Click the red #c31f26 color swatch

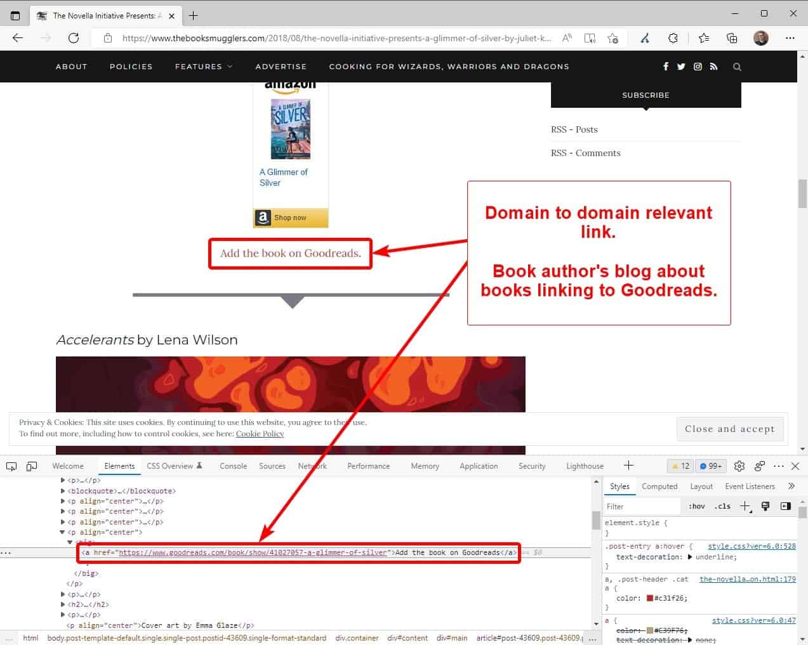(650, 598)
